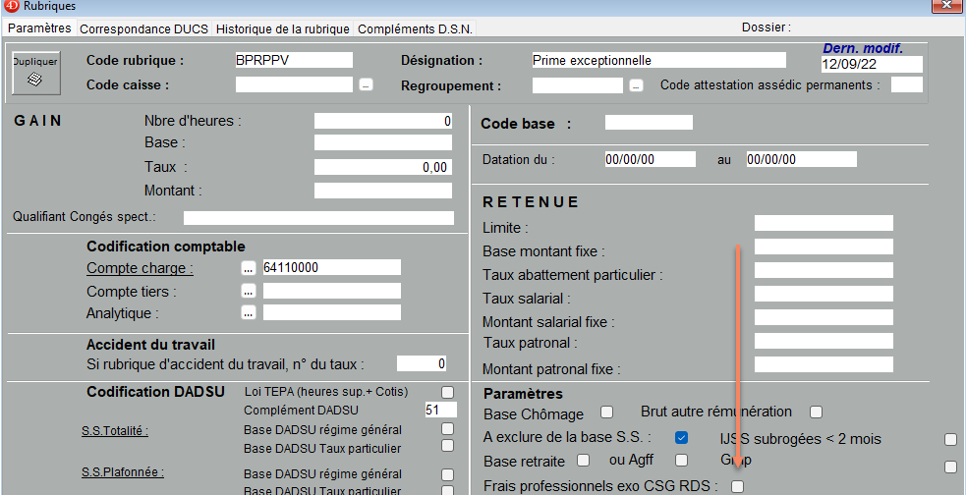Tick Frais professionnels exo CSG RDS

pyautogui.click(x=737, y=486)
